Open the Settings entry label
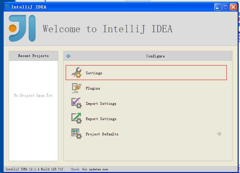The height and width of the screenshot is (173, 240). [x=94, y=73]
